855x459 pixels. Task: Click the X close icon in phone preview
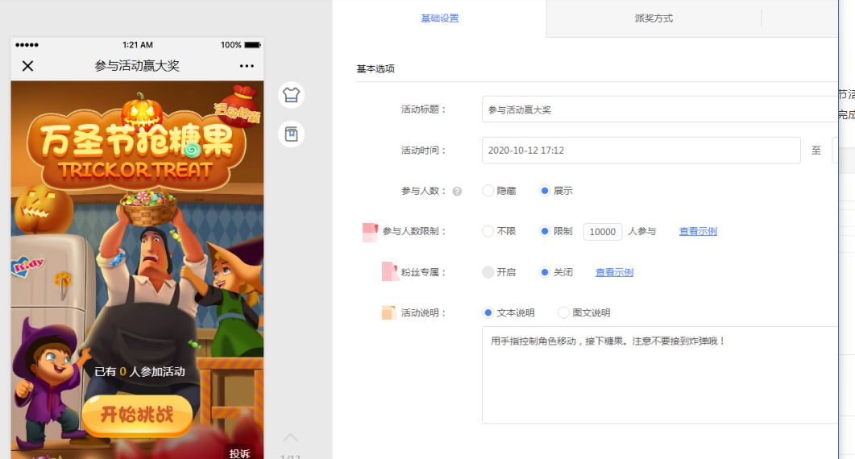27,66
